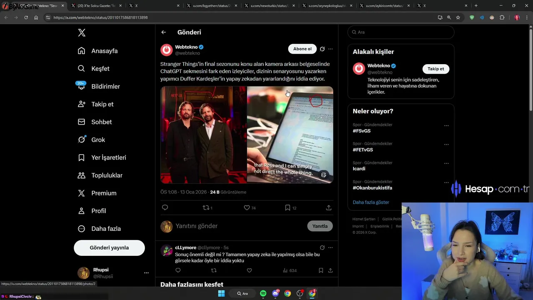Open Discord from the taskbar

[x=275, y=293]
